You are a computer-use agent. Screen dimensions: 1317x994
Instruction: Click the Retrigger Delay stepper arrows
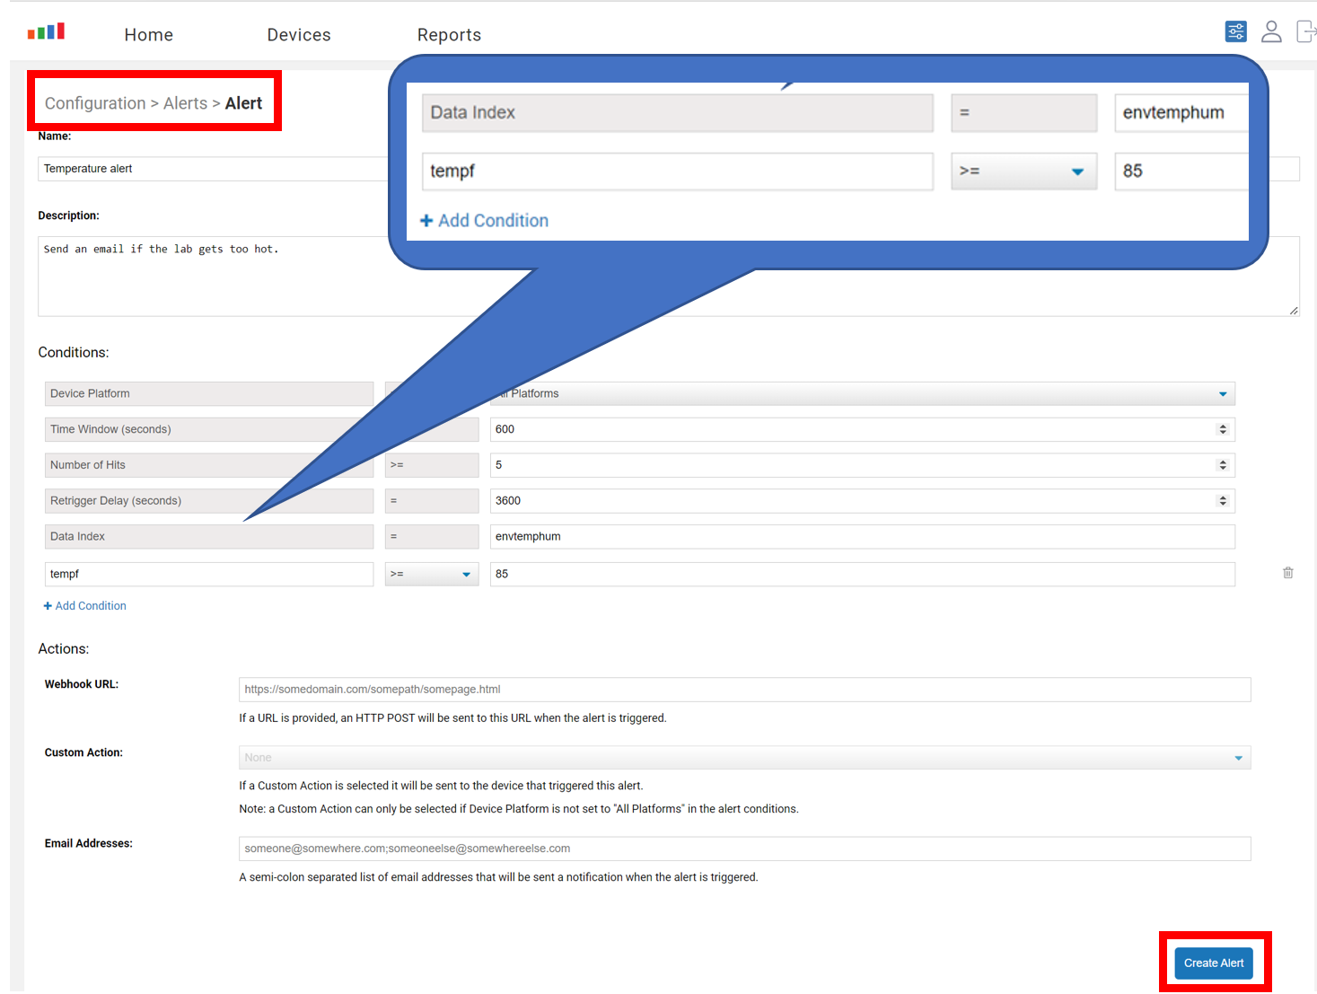point(1222,501)
